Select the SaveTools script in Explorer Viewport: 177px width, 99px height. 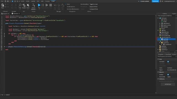click(x=165, y=39)
